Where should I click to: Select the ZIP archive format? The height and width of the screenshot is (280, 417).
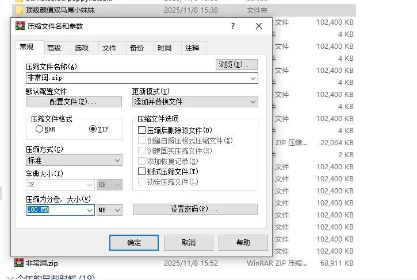pos(93,129)
